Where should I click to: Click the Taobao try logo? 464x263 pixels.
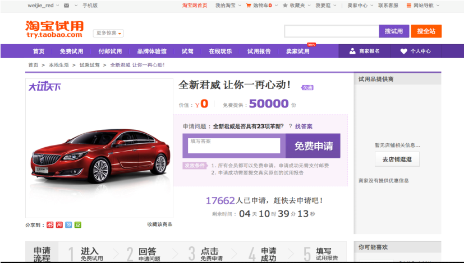coord(54,29)
